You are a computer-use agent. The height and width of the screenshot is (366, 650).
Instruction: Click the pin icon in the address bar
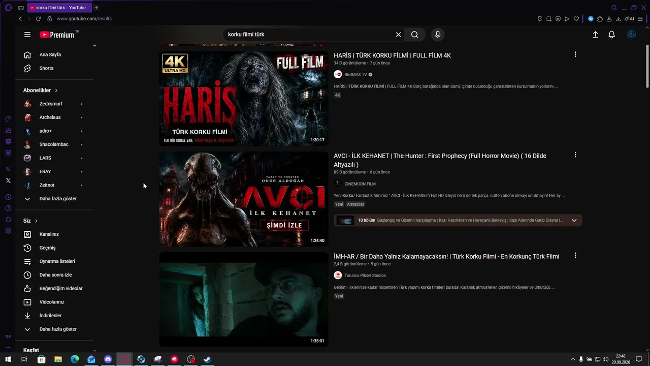[540, 19]
